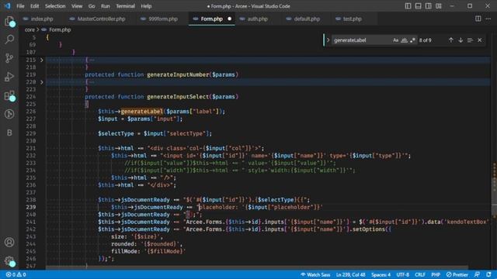Screen dimensions: 497x279
Task: Click the feedback icon in status bar
Action: point(477,274)
